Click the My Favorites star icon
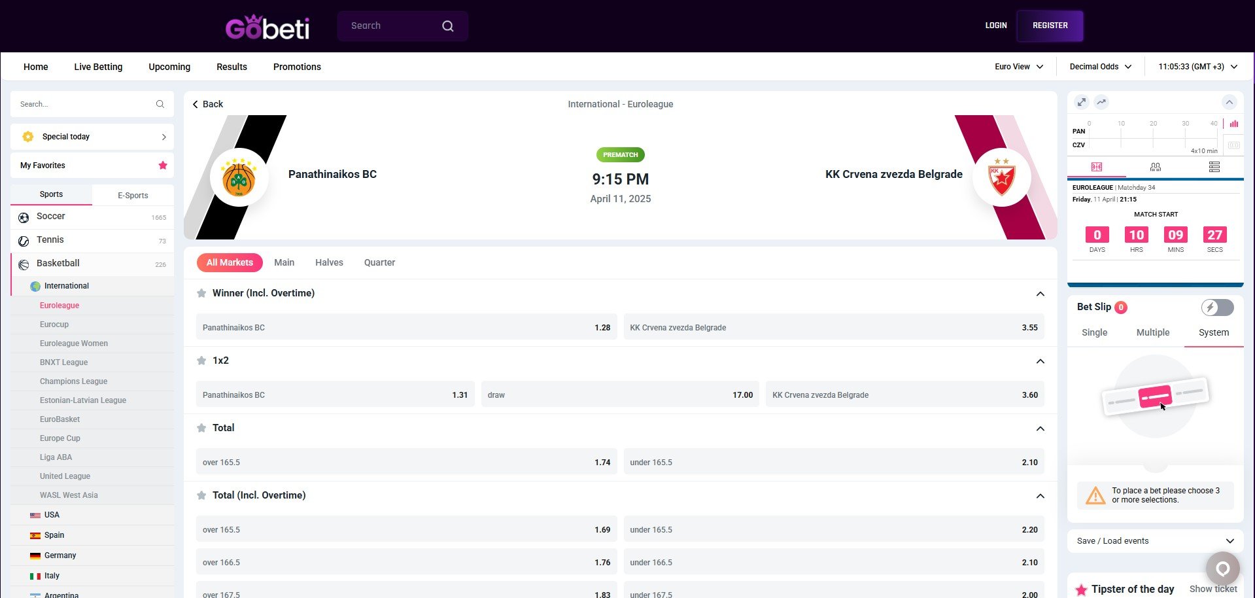The height and width of the screenshot is (598, 1255). (x=163, y=166)
